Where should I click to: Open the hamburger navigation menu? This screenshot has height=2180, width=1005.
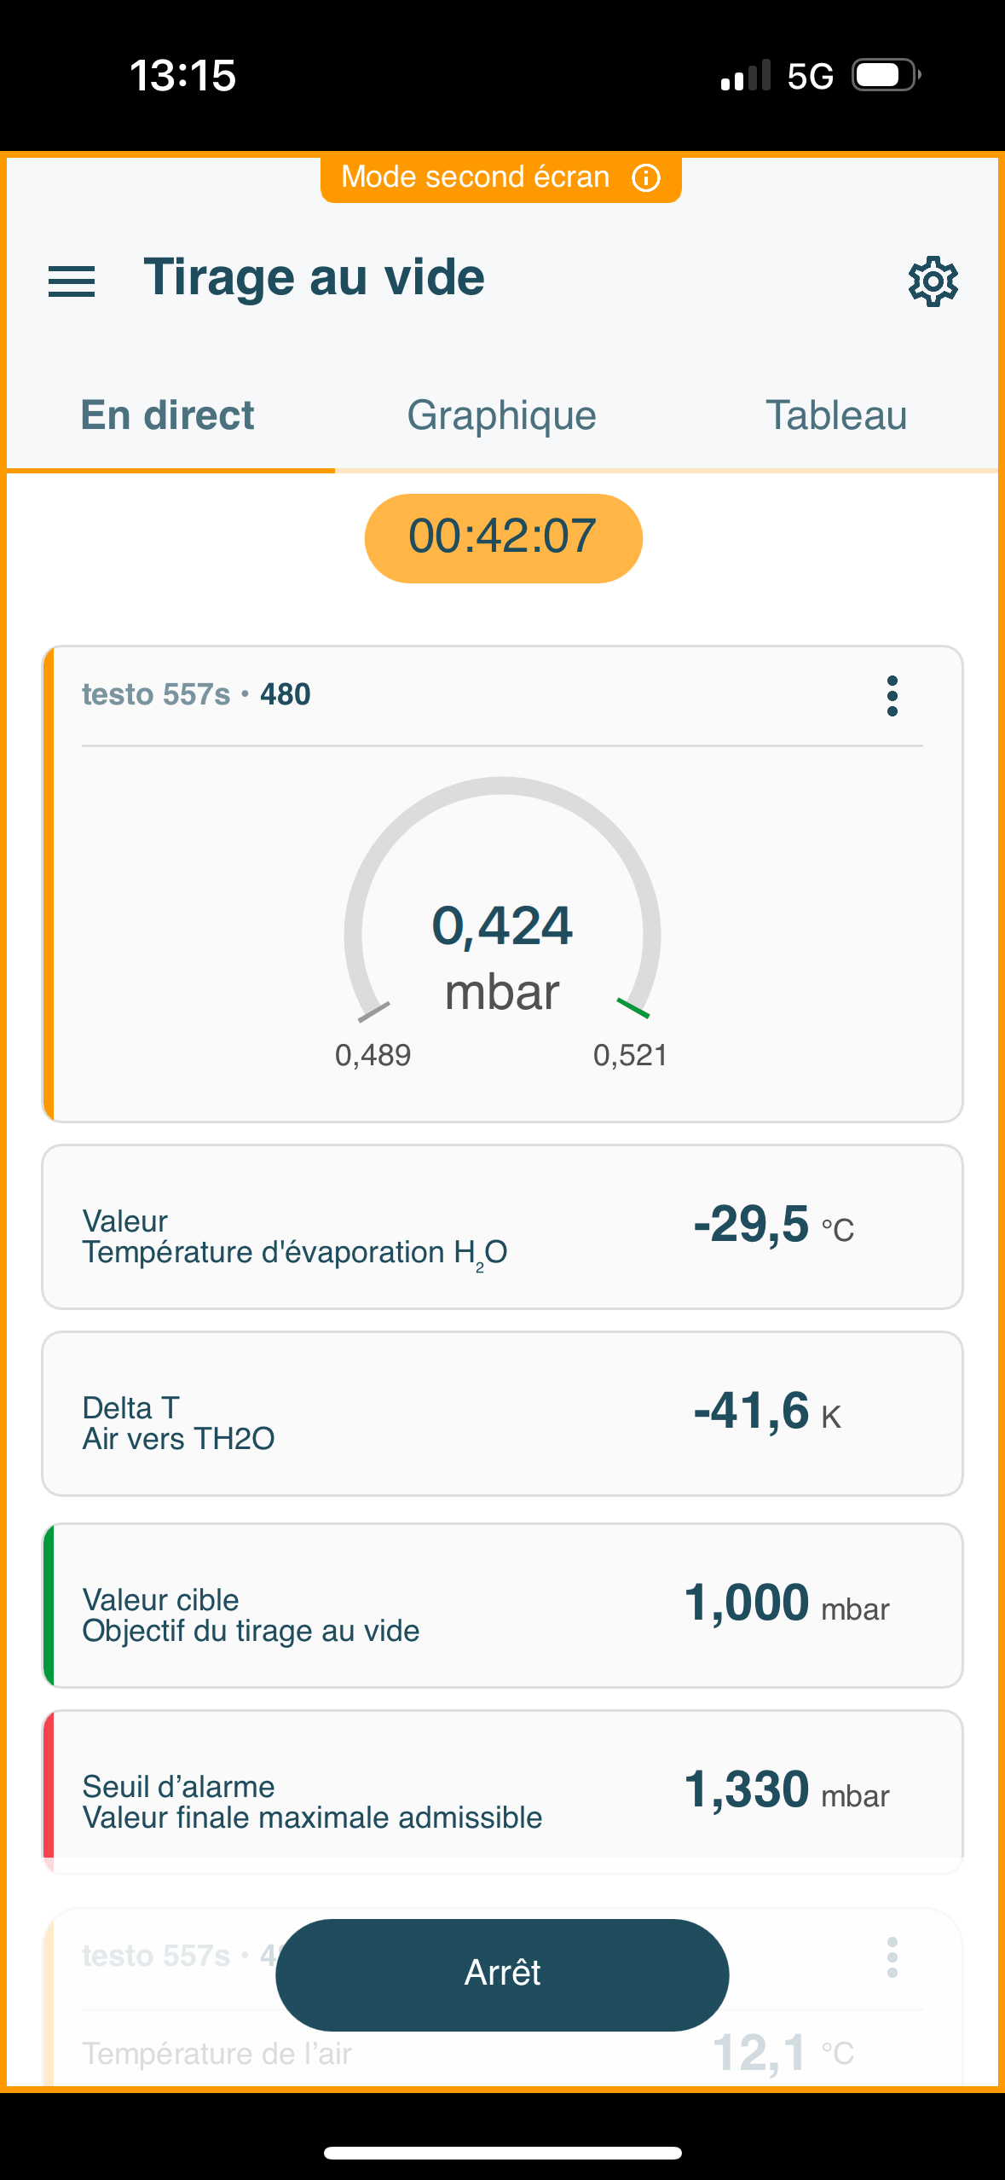pyautogui.click(x=72, y=281)
